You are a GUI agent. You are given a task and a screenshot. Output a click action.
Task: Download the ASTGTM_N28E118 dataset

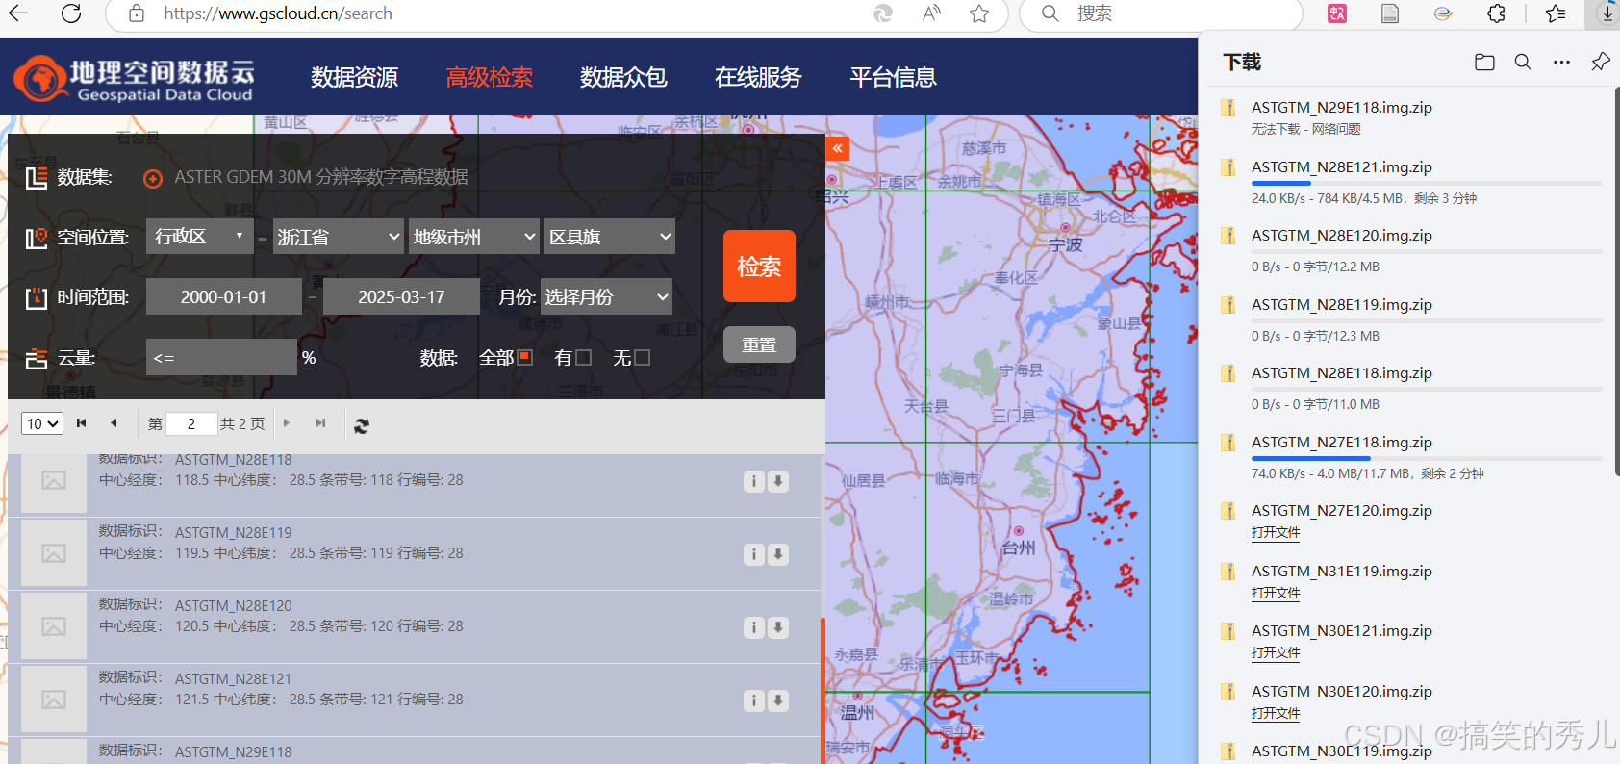click(x=778, y=481)
